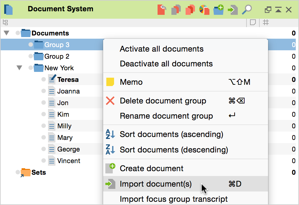Toggle activation circle beside Group 2

coord(31,56)
